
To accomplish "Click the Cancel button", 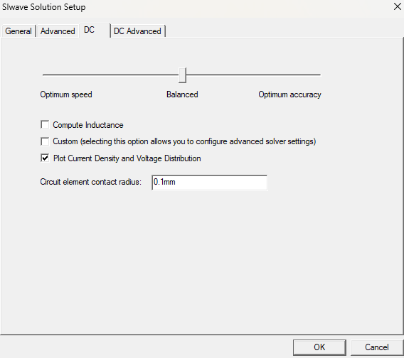I will coord(377,347).
